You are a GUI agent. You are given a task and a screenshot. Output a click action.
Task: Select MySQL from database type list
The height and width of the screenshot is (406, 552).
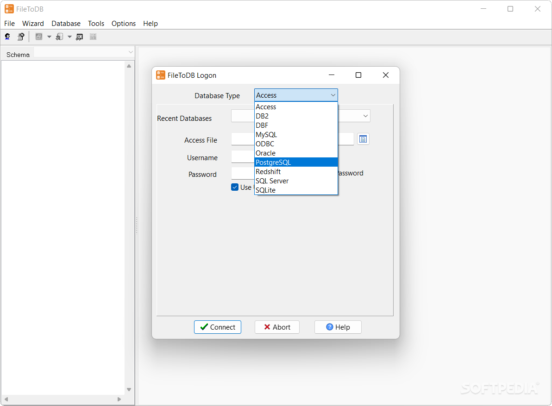296,135
